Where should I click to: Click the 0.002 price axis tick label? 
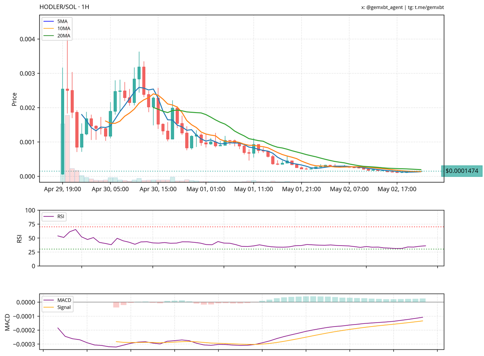click(27, 108)
